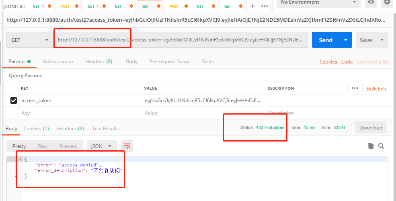
Task: Open query params column options ellipsis
Action: [x=355, y=88]
